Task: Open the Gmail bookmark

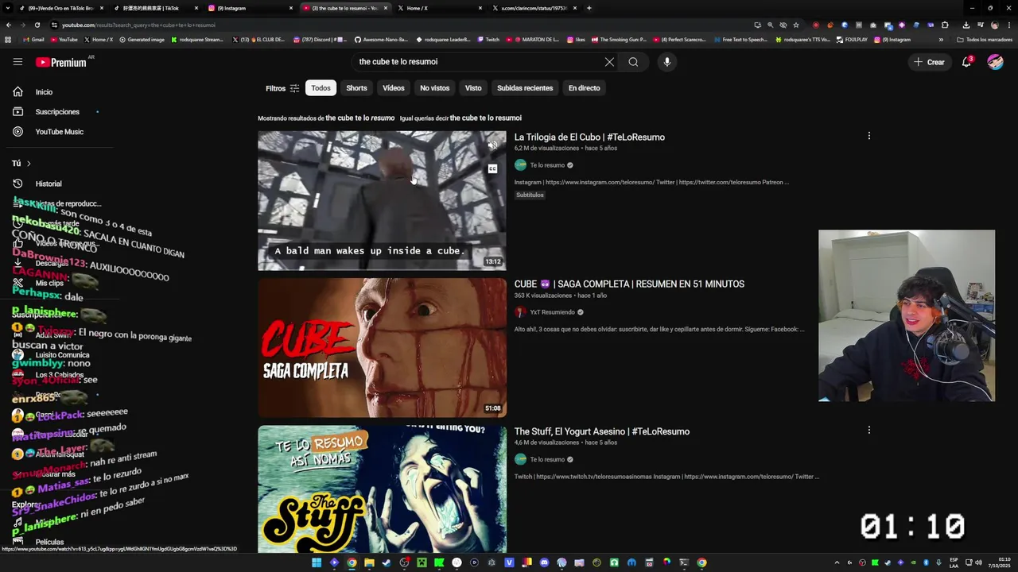Action: [x=33, y=39]
